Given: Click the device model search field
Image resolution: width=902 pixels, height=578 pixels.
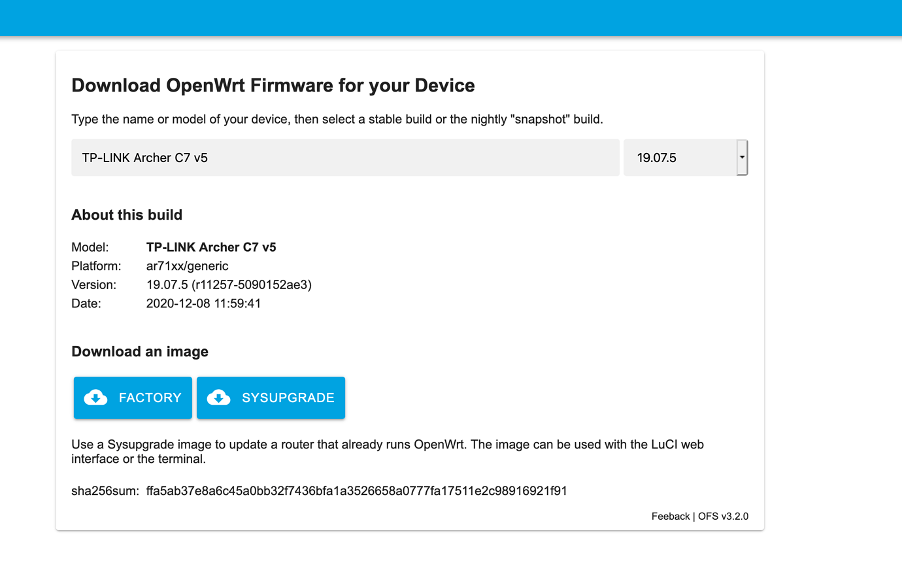Looking at the screenshot, I should point(345,157).
